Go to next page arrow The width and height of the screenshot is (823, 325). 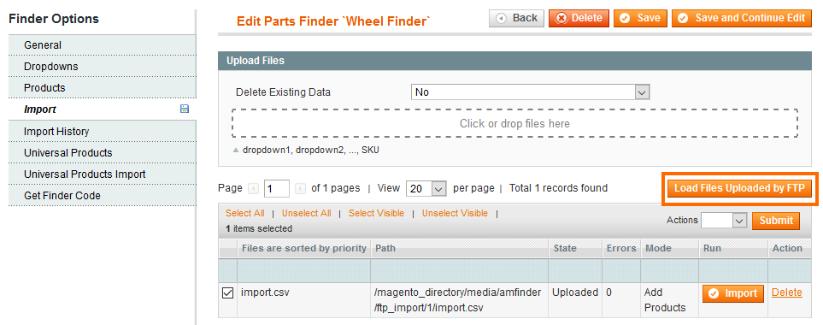point(300,188)
